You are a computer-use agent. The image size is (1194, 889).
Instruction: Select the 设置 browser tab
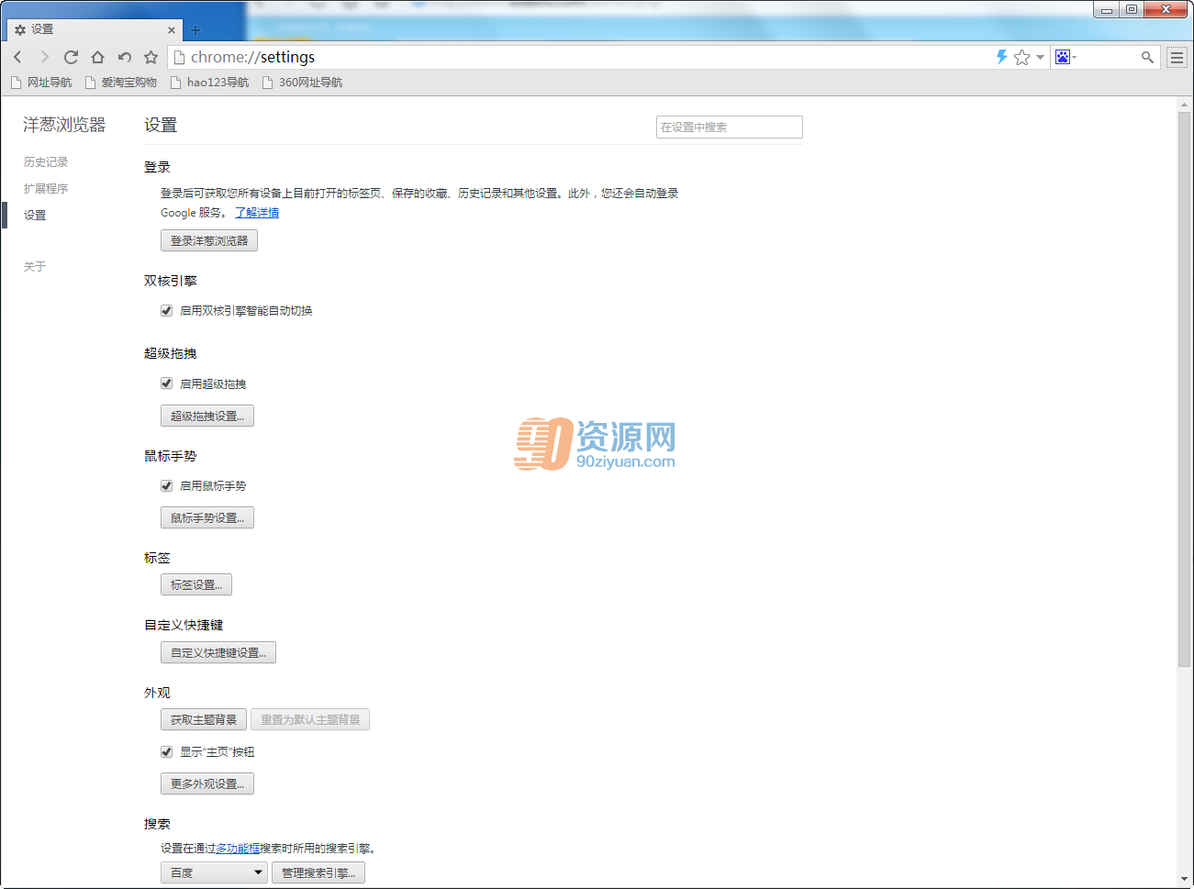[94, 29]
